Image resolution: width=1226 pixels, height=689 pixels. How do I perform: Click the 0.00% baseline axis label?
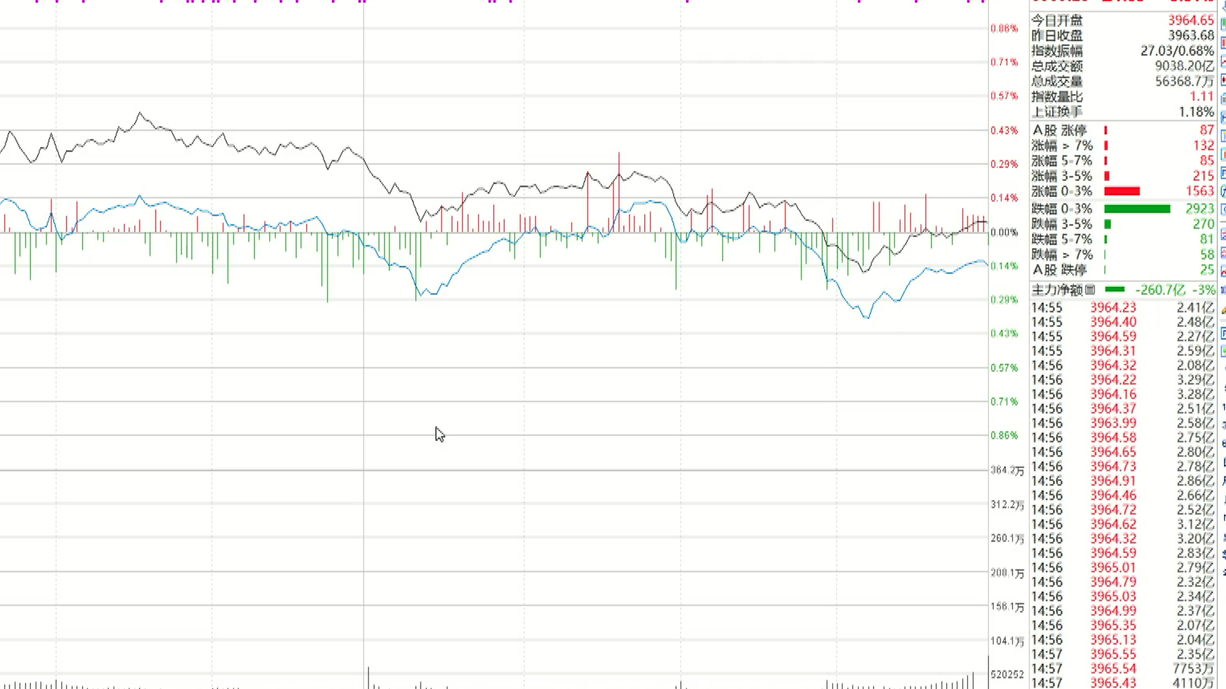click(1004, 233)
